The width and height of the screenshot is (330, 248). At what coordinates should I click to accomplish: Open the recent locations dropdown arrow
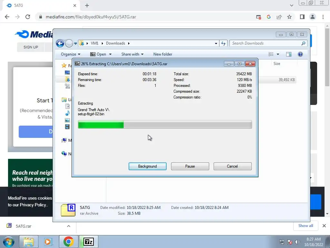75,44
